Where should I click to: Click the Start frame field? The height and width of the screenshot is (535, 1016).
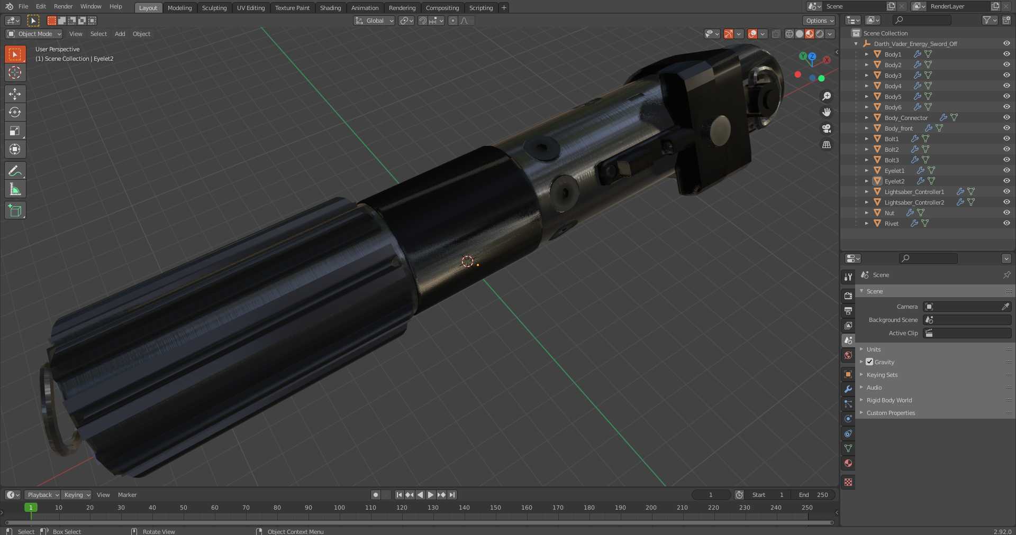click(x=769, y=495)
